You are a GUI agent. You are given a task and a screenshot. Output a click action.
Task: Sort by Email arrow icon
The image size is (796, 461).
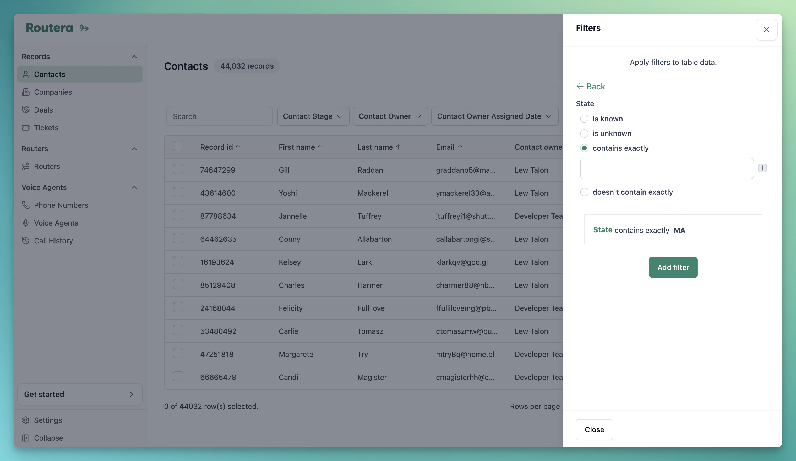(x=460, y=147)
